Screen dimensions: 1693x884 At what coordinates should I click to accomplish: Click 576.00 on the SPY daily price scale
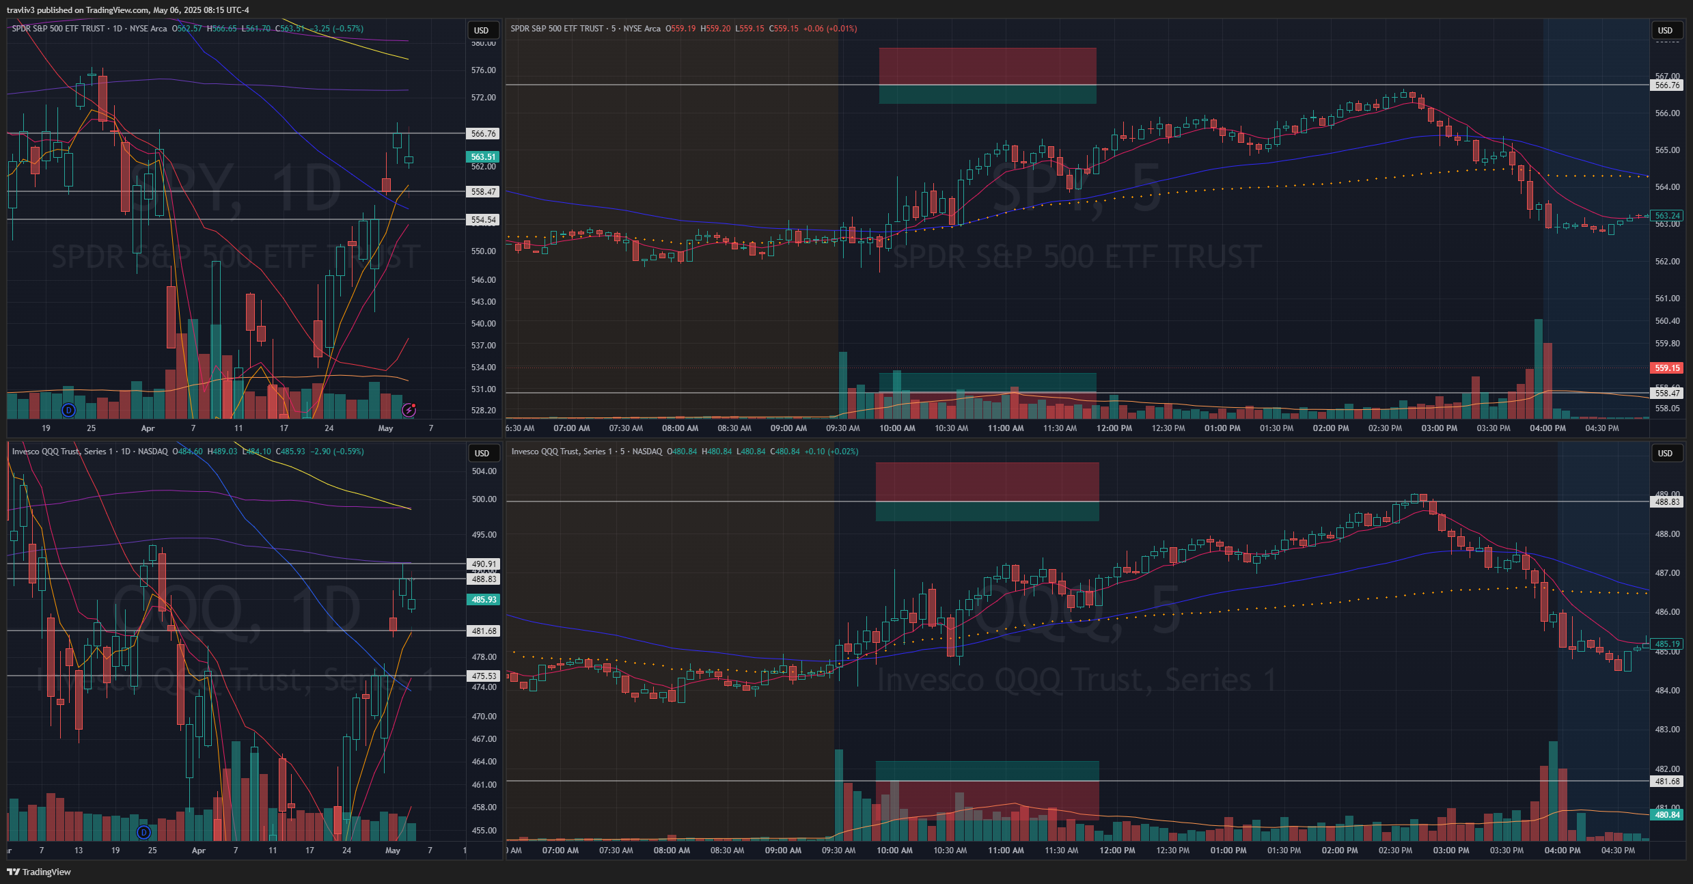pyautogui.click(x=483, y=70)
